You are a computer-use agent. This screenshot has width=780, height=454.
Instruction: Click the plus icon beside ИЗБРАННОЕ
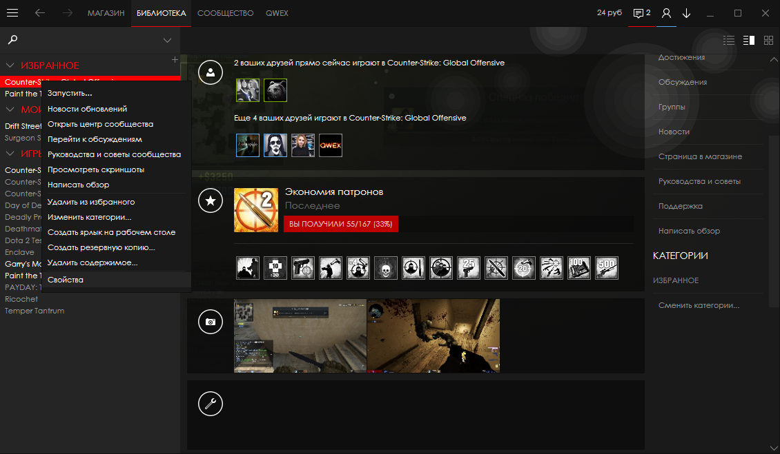pyautogui.click(x=175, y=60)
